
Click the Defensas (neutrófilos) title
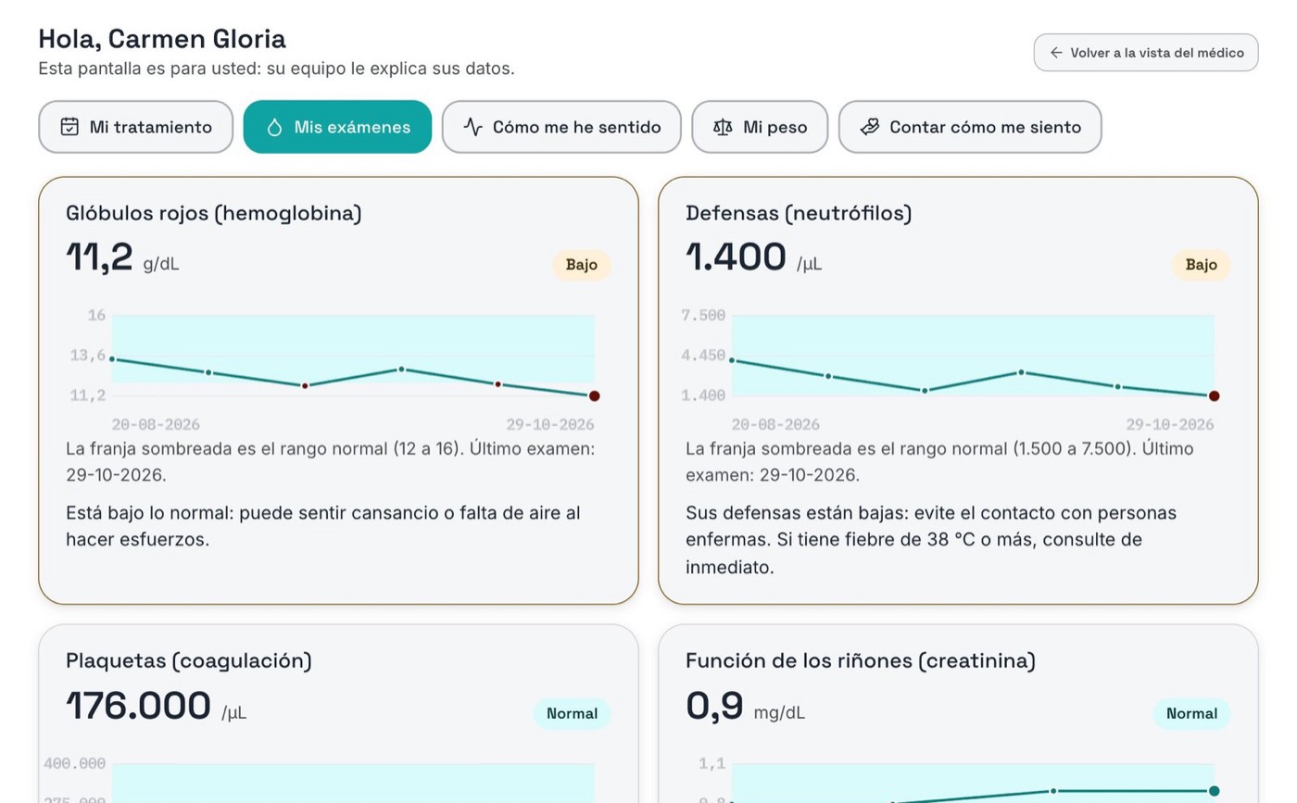click(799, 213)
